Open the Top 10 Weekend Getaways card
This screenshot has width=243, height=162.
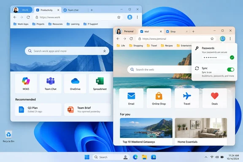coord(146,132)
